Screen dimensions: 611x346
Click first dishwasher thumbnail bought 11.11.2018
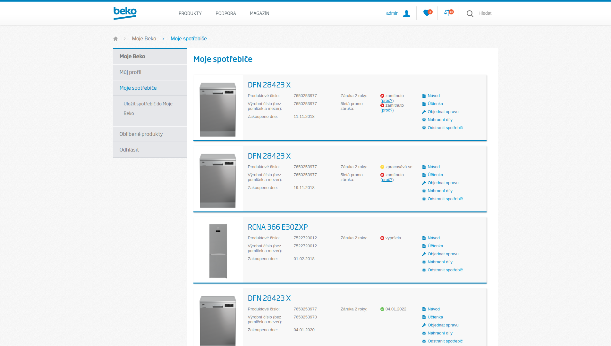coord(218,109)
